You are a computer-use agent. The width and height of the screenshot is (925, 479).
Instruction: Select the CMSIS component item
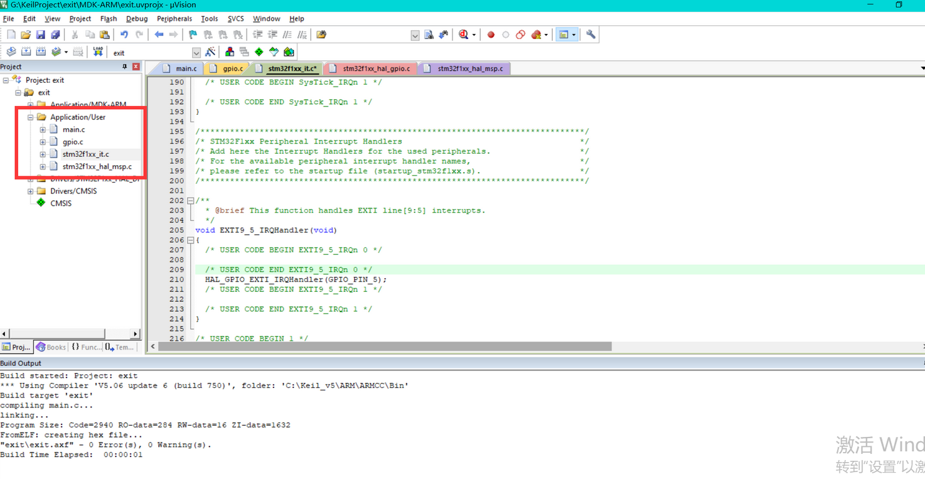[61, 203]
